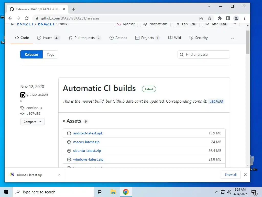
Task: Open the Chrome extensions puzzle icon
Action: 220,18
